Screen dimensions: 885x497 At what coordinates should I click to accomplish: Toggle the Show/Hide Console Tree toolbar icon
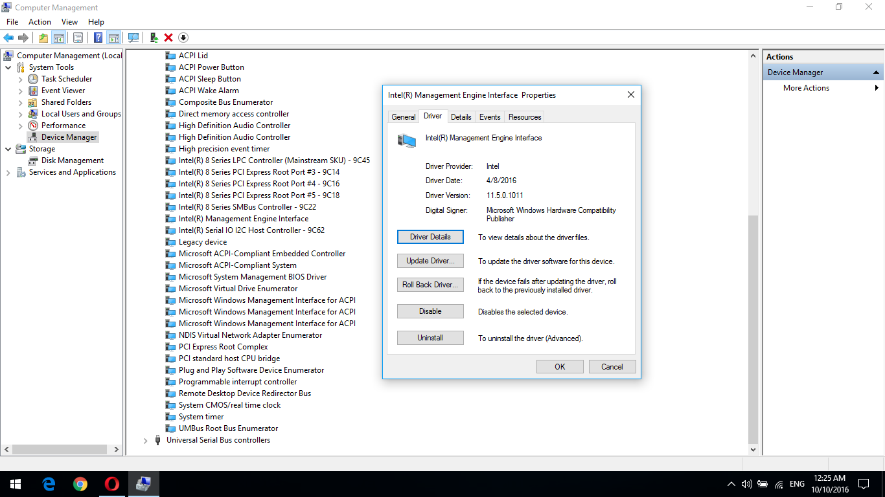[58, 38]
